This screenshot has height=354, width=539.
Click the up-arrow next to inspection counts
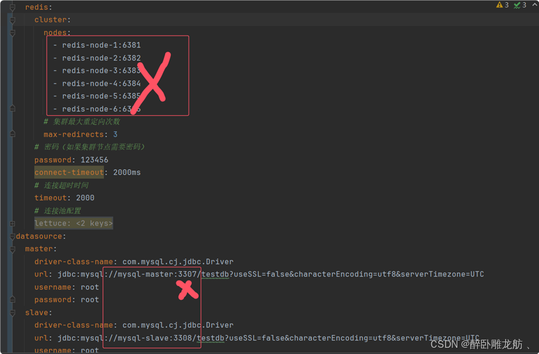point(535,4)
